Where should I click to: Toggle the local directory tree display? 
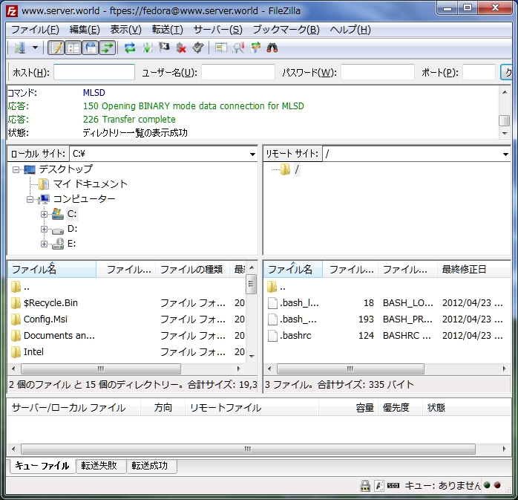click(x=73, y=48)
